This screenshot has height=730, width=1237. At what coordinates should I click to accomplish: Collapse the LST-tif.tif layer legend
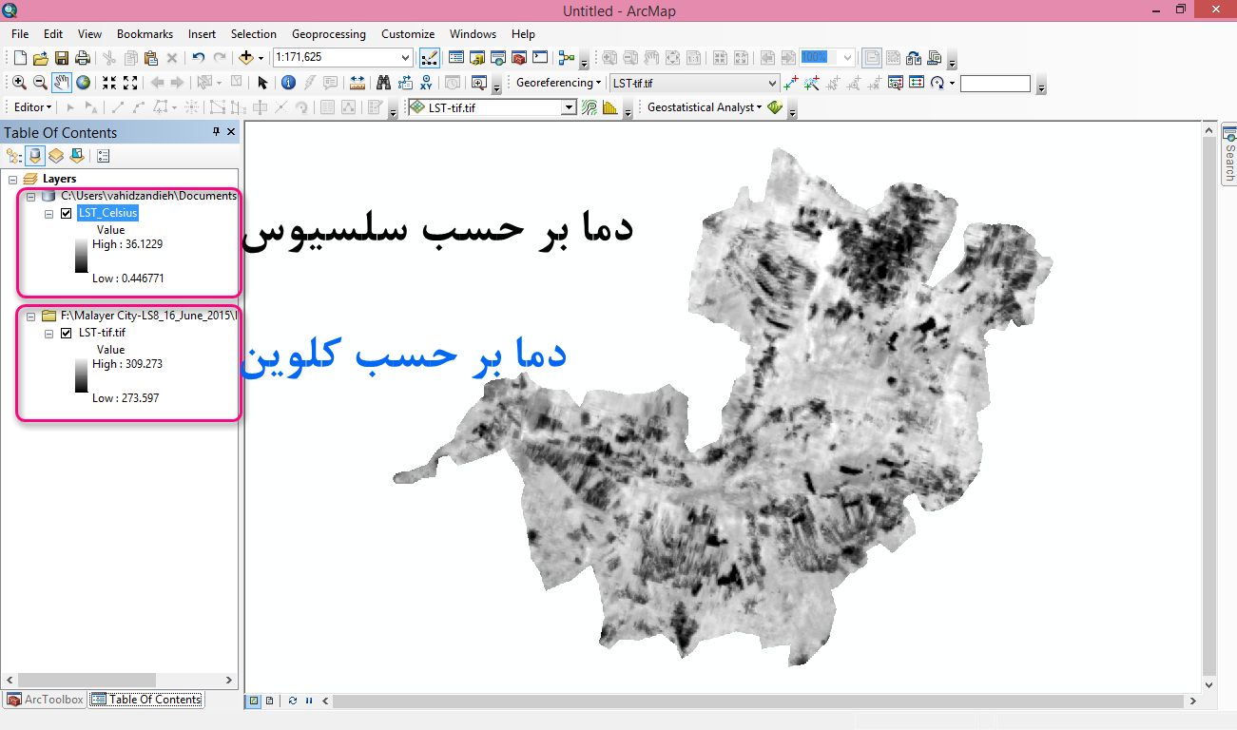click(x=48, y=334)
